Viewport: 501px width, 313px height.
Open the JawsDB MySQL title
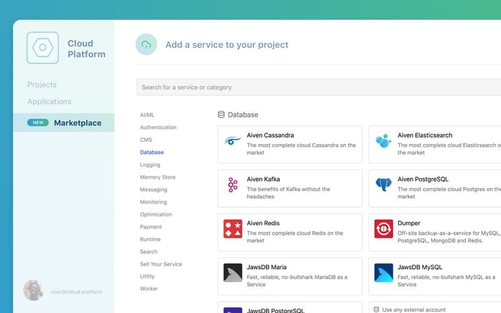[x=420, y=267]
